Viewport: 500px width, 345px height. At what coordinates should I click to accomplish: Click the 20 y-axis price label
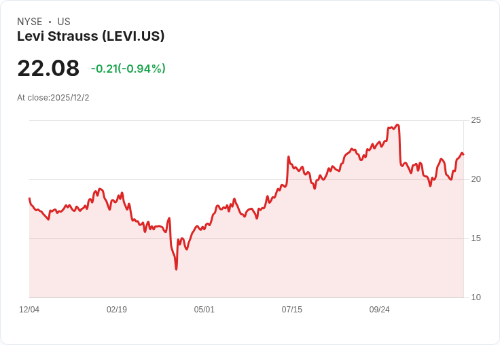click(476, 179)
